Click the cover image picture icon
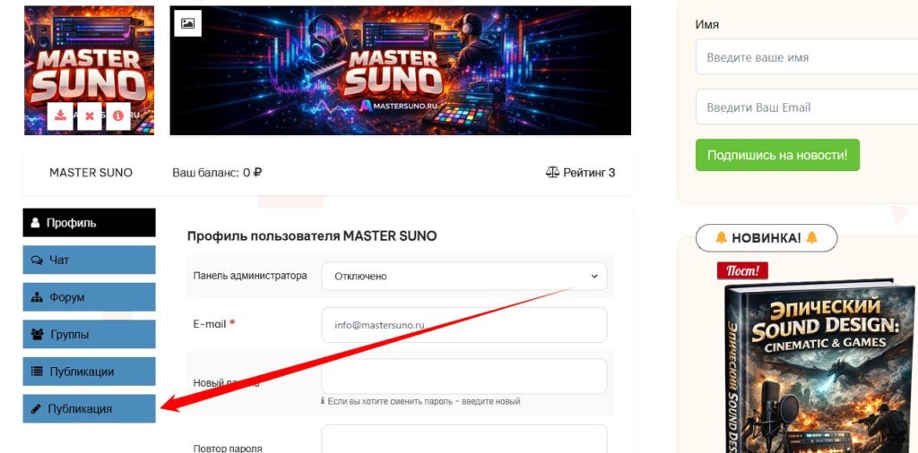The width and height of the screenshot is (918, 453). (x=188, y=23)
